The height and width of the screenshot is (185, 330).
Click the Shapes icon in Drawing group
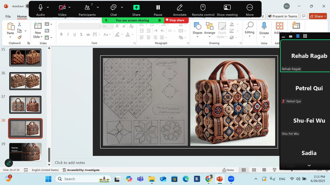click(x=197, y=26)
